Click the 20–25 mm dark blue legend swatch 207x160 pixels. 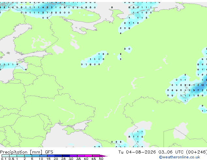[x=58, y=156]
